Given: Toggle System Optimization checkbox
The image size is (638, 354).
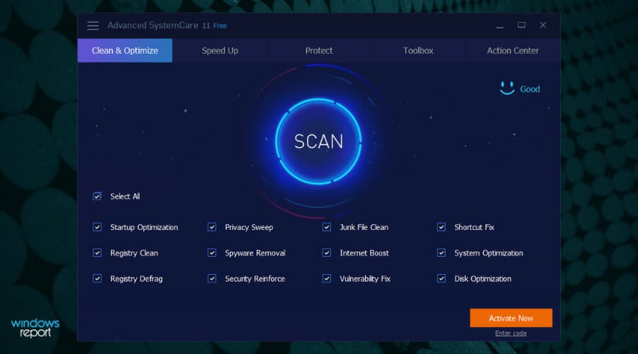Looking at the screenshot, I should tap(441, 253).
